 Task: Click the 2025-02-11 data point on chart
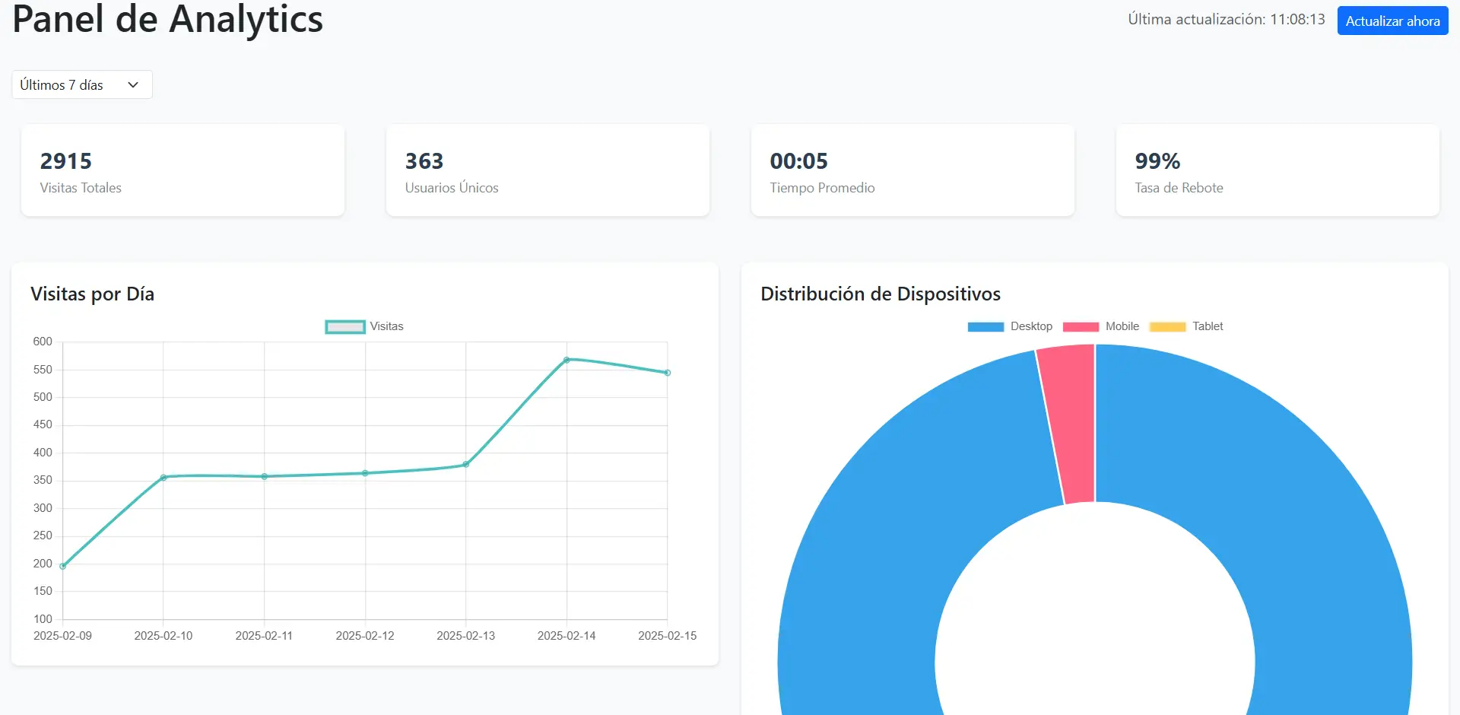(265, 476)
